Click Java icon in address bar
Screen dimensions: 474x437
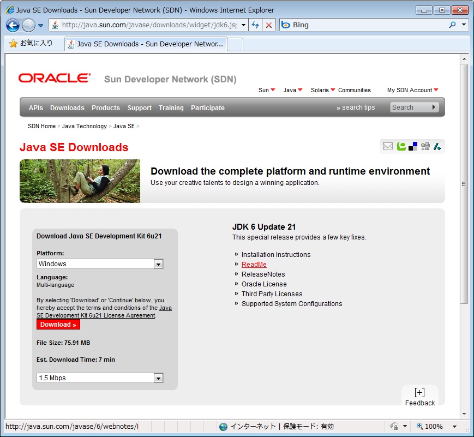(x=55, y=25)
